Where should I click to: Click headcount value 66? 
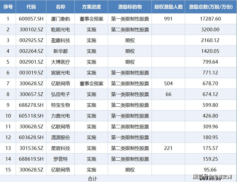168,94
